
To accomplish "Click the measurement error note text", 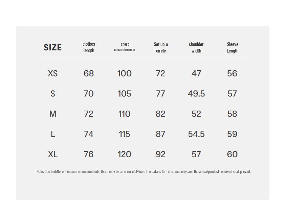I will [144, 172].
